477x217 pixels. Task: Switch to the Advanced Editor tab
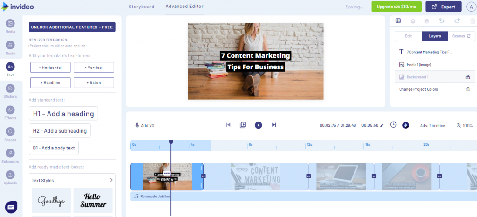pyautogui.click(x=184, y=7)
